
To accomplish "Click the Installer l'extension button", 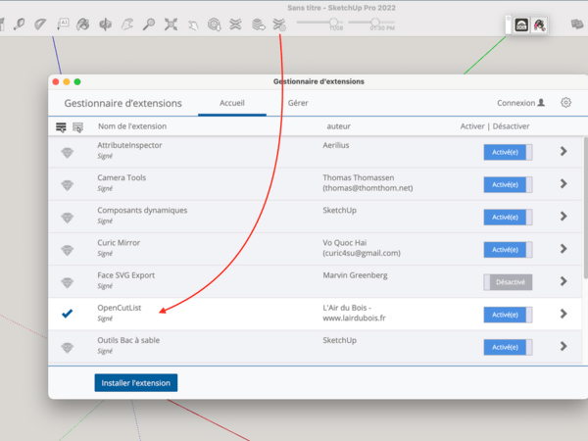I will (x=136, y=382).
